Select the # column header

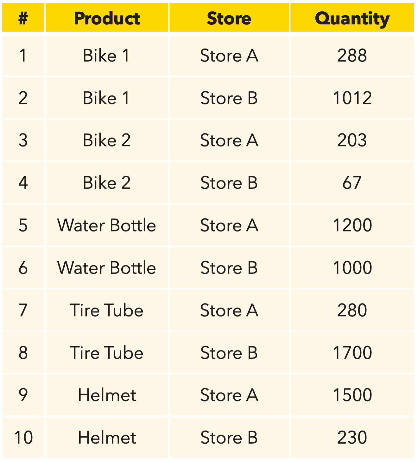tap(23, 18)
